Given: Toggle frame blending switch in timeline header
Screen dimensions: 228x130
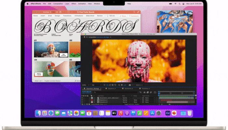Looking at the screenshot, I should [148, 92].
